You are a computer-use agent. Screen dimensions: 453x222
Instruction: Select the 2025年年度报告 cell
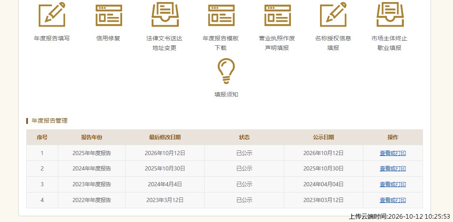pyautogui.click(x=92, y=153)
